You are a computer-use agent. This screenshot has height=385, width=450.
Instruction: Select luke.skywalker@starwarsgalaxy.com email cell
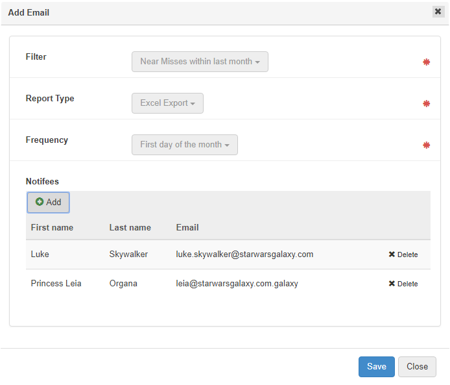(244, 255)
